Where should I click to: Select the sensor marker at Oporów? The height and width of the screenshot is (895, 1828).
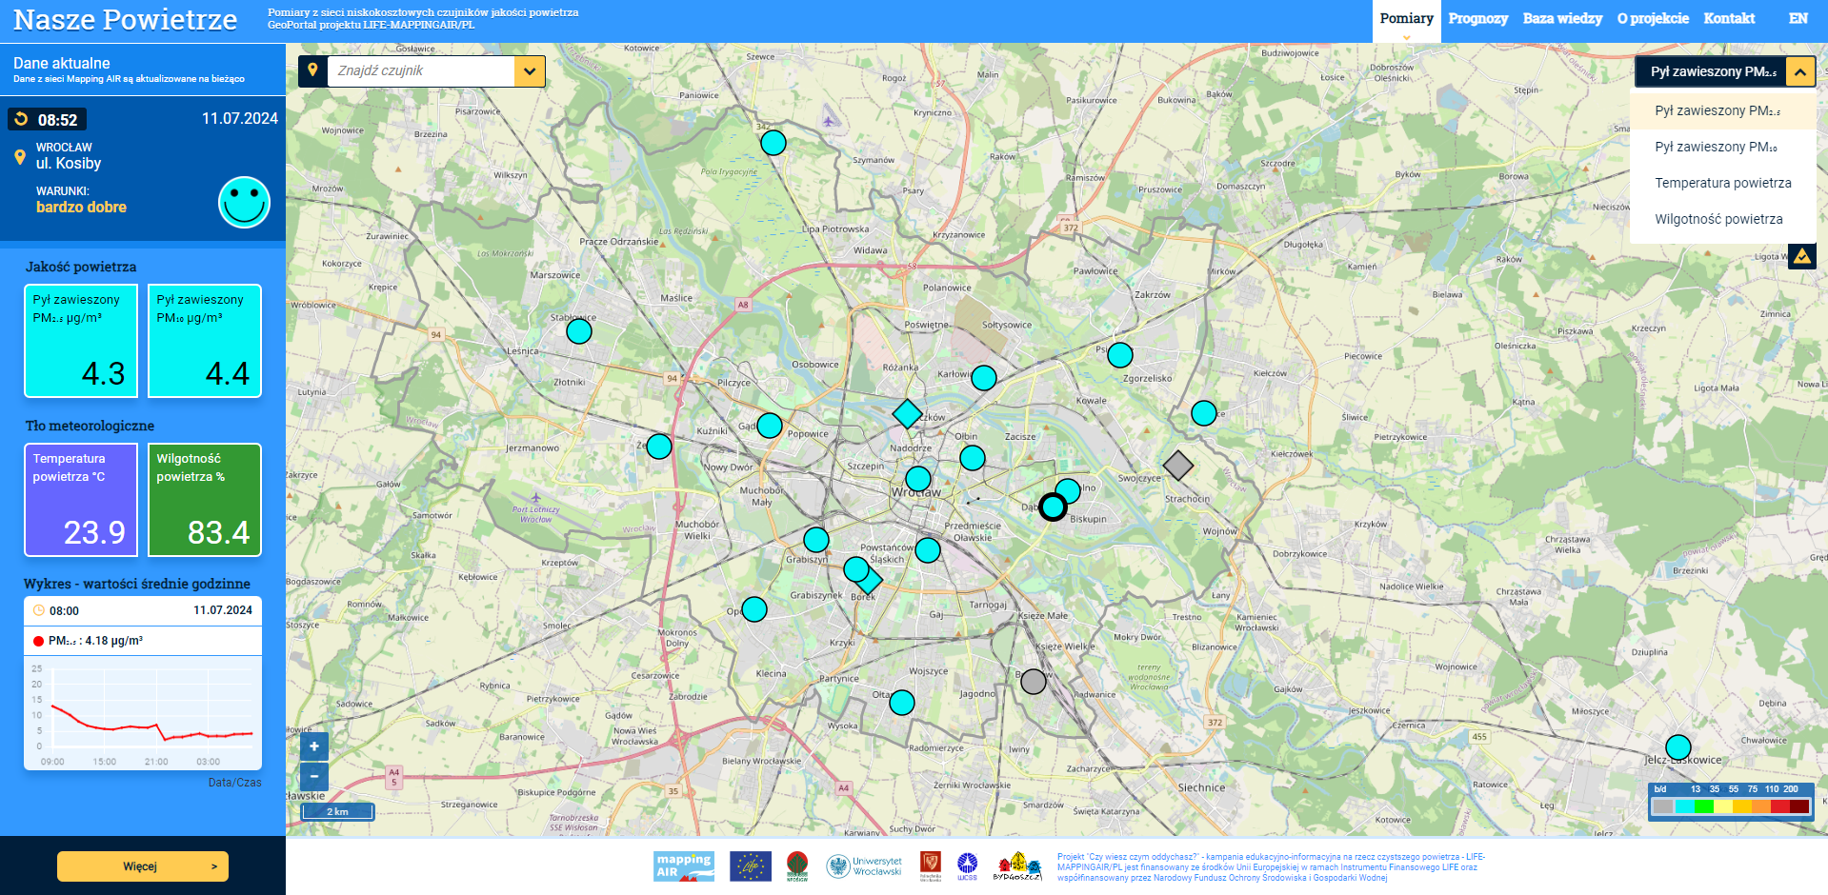click(754, 609)
